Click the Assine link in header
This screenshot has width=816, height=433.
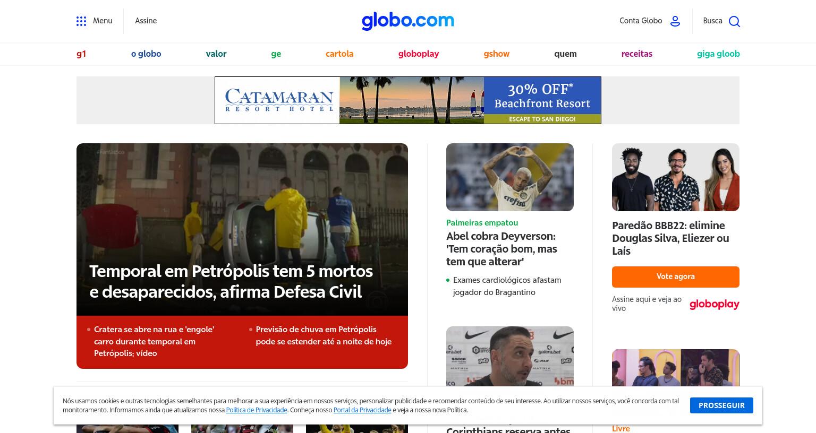coord(146,21)
